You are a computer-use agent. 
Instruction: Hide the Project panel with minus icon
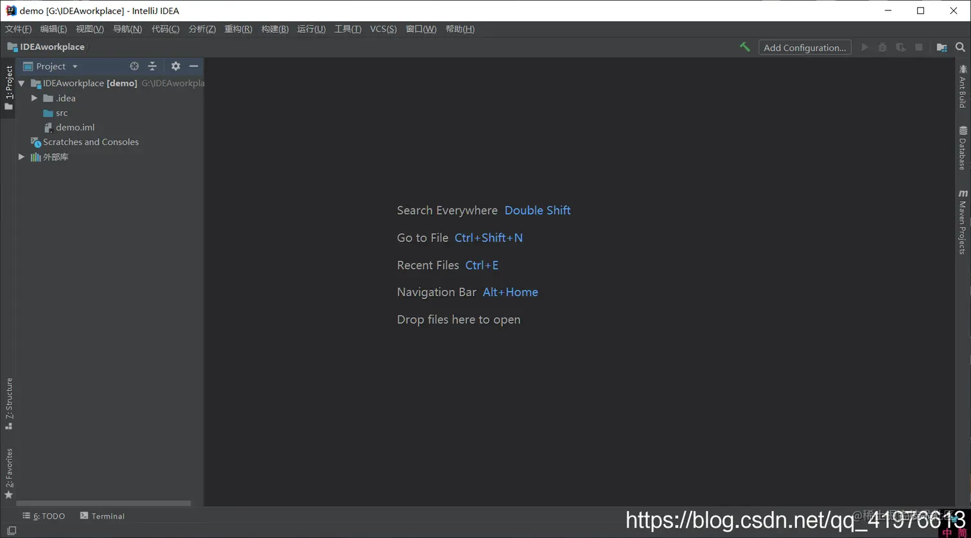click(x=193, y=66)
